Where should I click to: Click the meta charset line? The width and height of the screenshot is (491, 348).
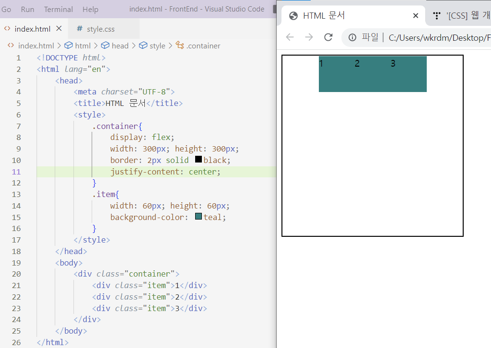point(124,92)
